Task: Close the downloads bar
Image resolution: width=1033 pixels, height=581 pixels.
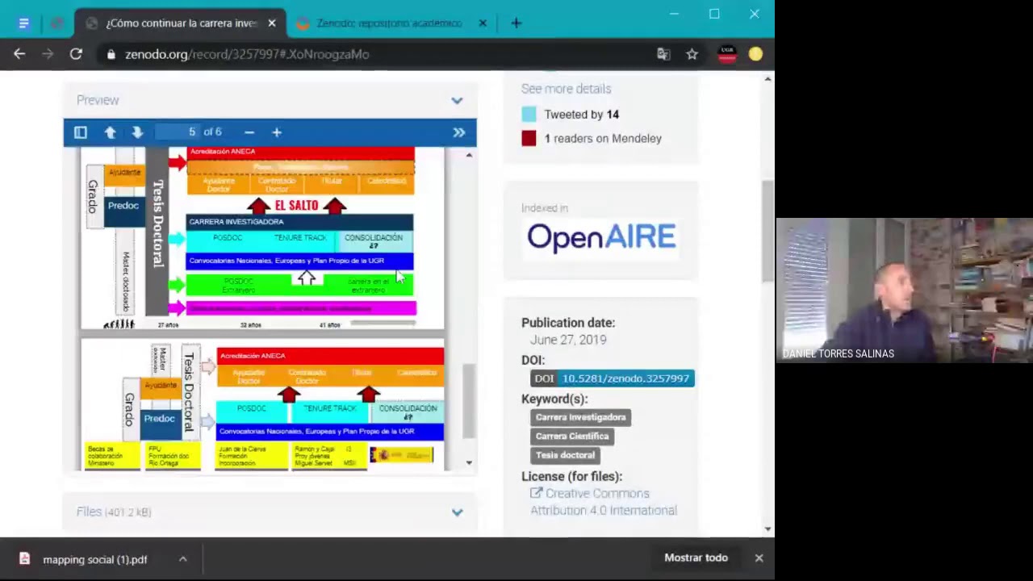Action: (759, 558)
